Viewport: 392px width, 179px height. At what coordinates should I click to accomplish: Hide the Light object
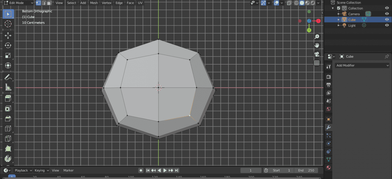(x=386, y=25)
